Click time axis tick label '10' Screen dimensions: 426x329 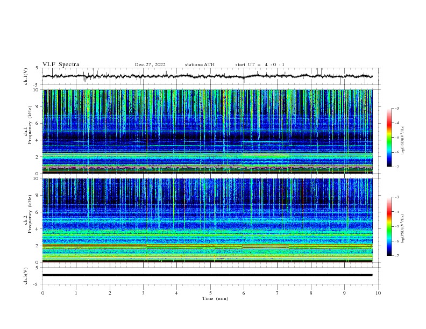pyautogui.click(x=378, y=293)
